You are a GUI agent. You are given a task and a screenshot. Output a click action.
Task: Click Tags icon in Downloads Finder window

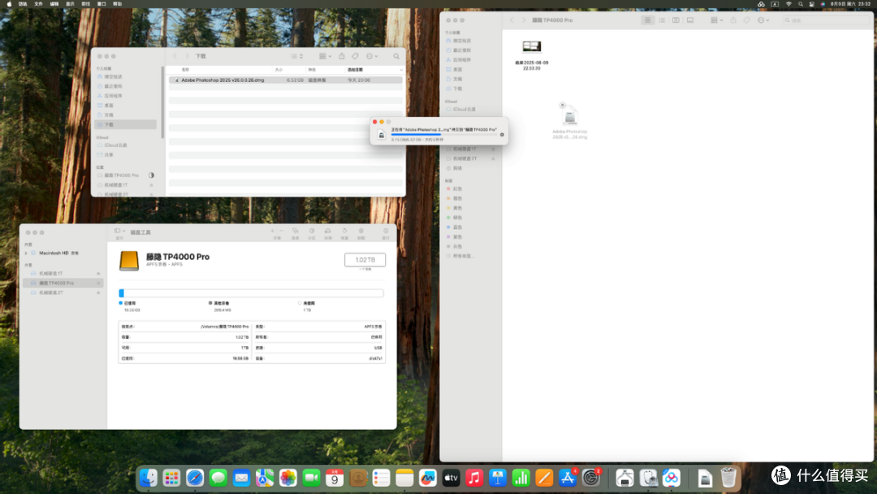[x=355, y=56]
